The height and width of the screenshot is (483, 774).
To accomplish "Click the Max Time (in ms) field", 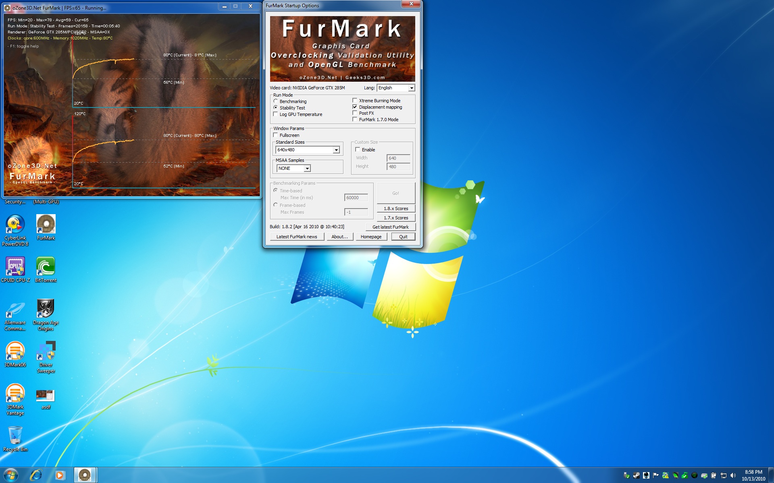I will 356,198.
